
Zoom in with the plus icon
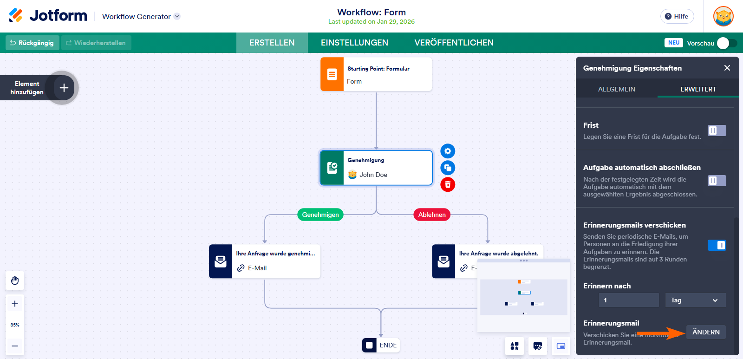pyautogui.click(x=15, y=304)
